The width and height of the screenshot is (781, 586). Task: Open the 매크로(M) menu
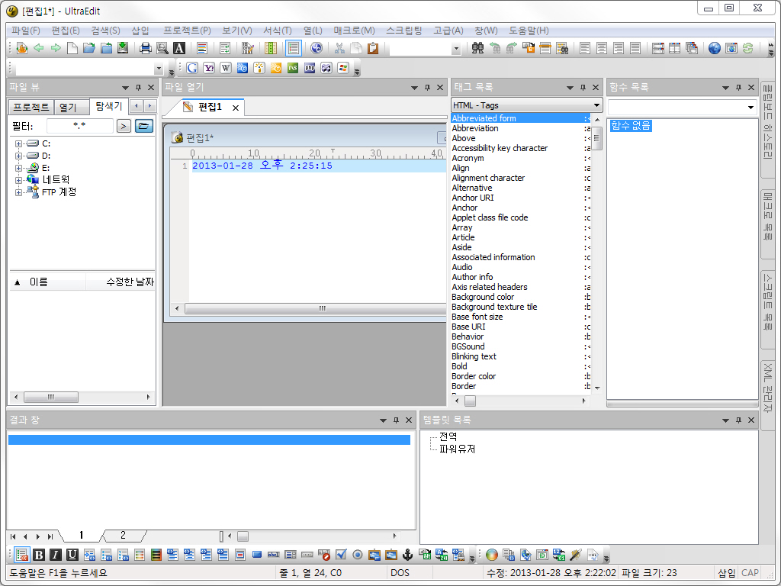click(x=354, y=31)
